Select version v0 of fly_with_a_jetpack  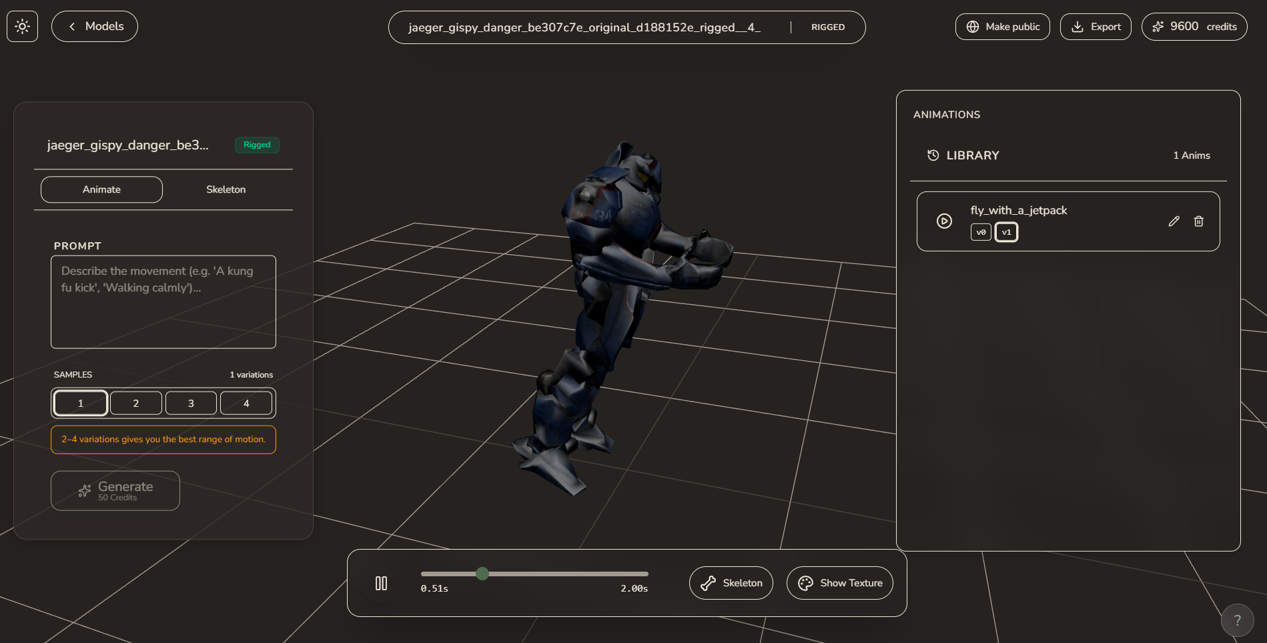point(981,232)
